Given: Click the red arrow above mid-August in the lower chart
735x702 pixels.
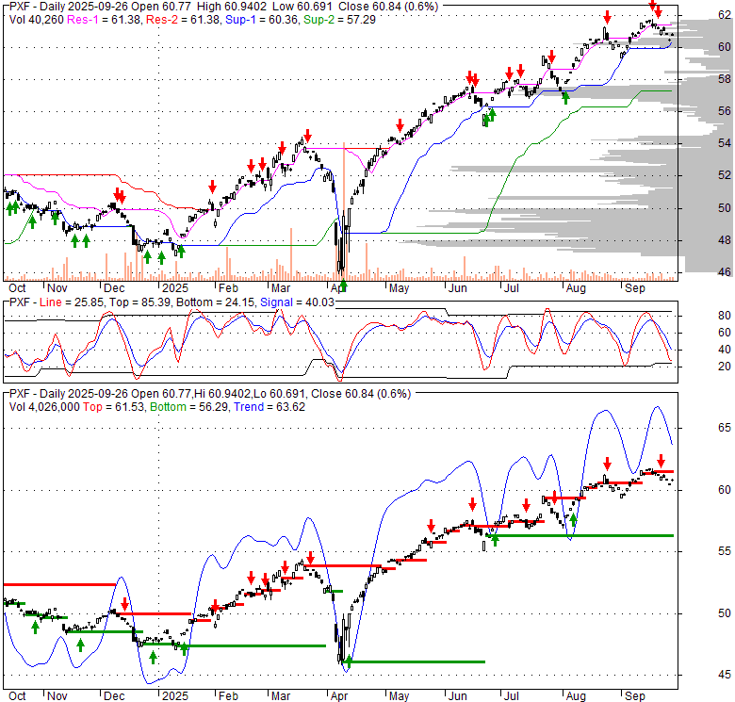Looking at the screenshot, I should 607,464.
